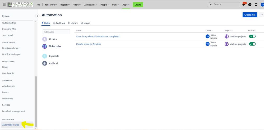The image size is (264, 130).
Task: Open Outgoing Mail settings
Action: tap(9, 23)
